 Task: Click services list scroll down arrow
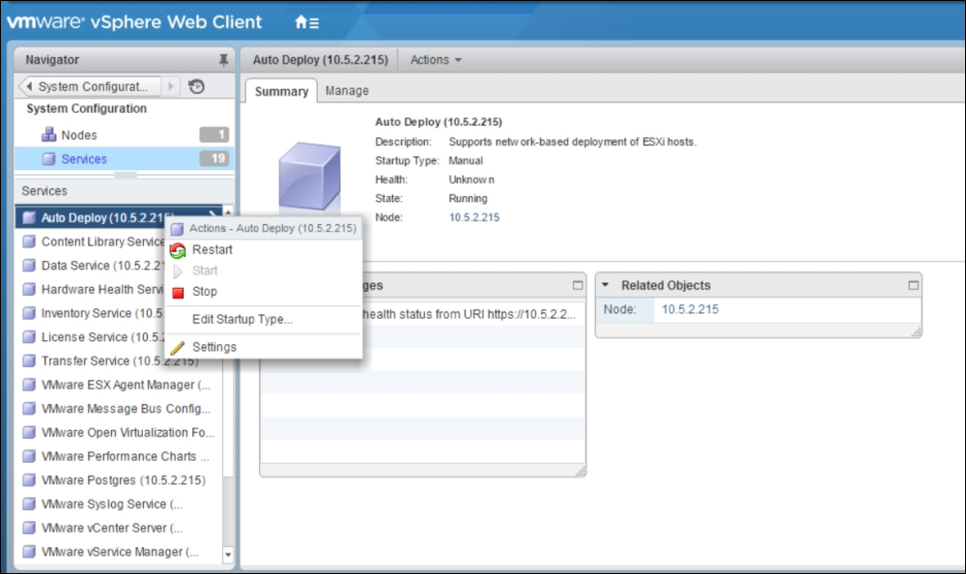(228, 555)
